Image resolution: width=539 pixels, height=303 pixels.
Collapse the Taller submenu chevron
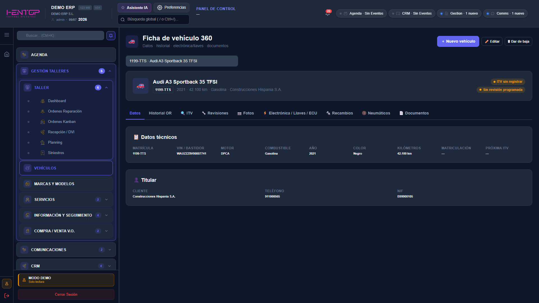106,88
